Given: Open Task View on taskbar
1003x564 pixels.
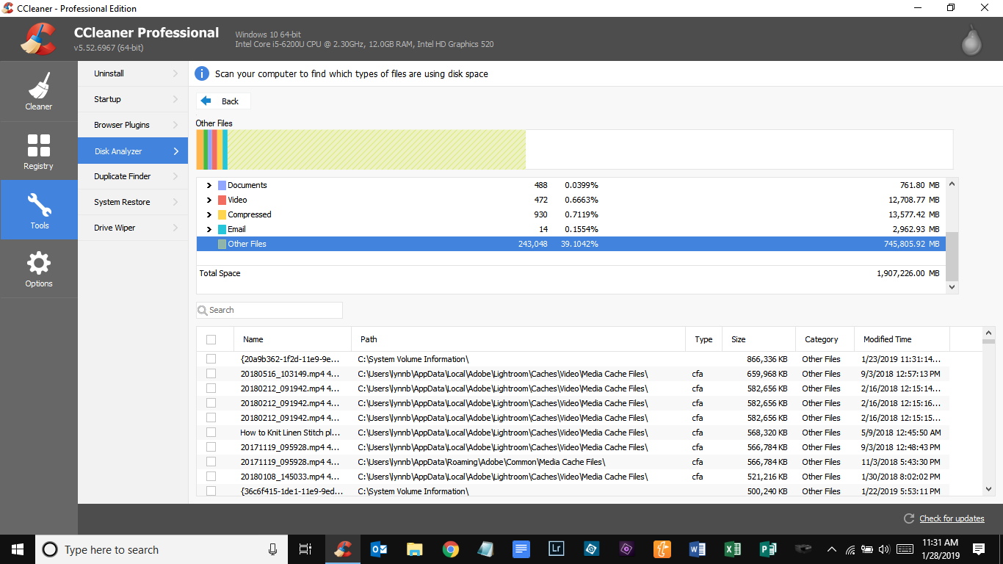Looking at the screenshot, I should point(305,549).
